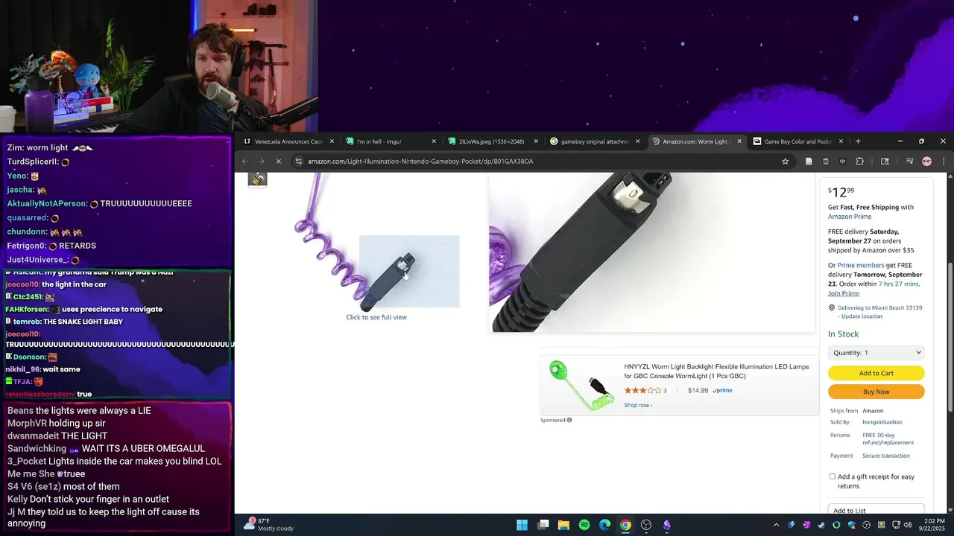Open Chrome media controls icon
This screenshot has width=954, height=536.
(909, 161)
